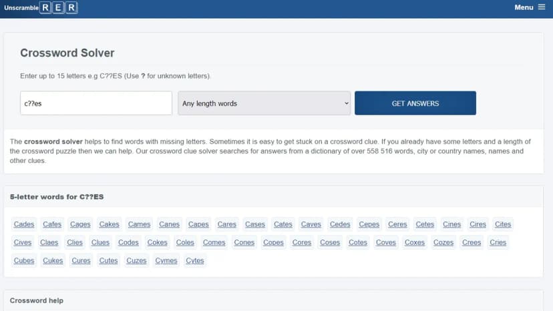Screen dimensions: 553x311
Task: Follow the Cutes word link
Action: tap(108, 260)
